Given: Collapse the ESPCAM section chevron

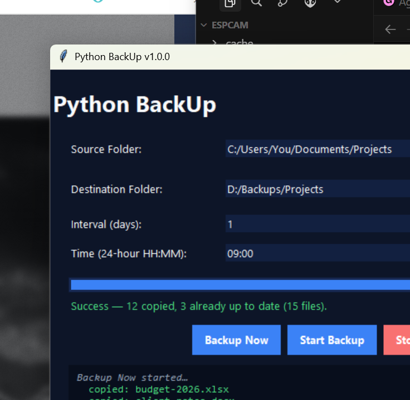Looking at the screenshot, I should tap(204, 25).
